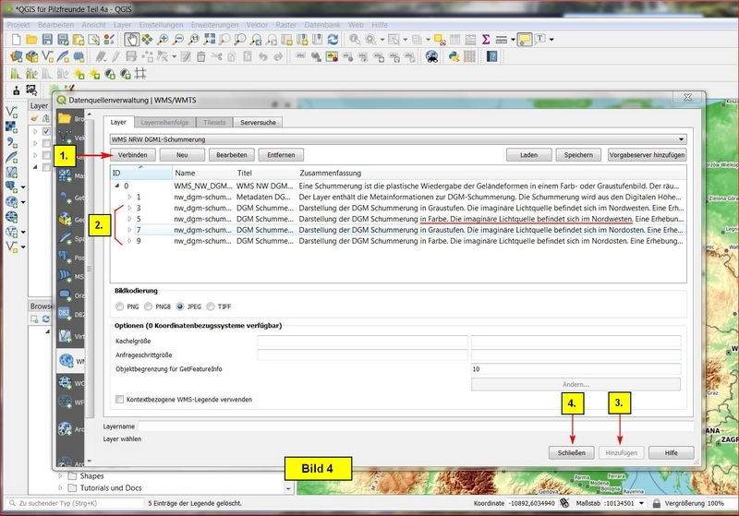The width and height of the screenshot is (739, 516).
Task: Open the MetaSearch globe with binoculars icon
Action: 431,57
